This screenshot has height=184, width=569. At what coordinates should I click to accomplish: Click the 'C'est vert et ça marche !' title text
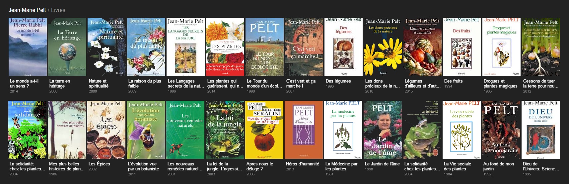tap(301, 84)
